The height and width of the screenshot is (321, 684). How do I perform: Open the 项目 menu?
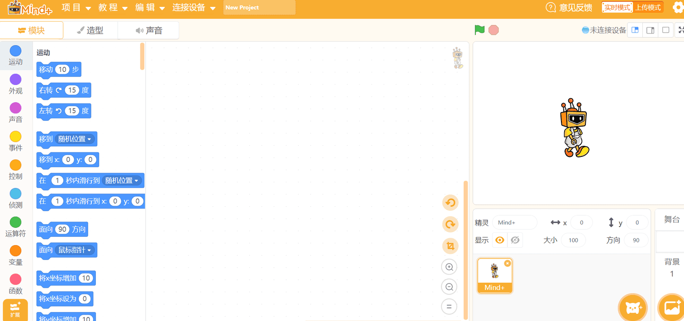tap(76, 8)
